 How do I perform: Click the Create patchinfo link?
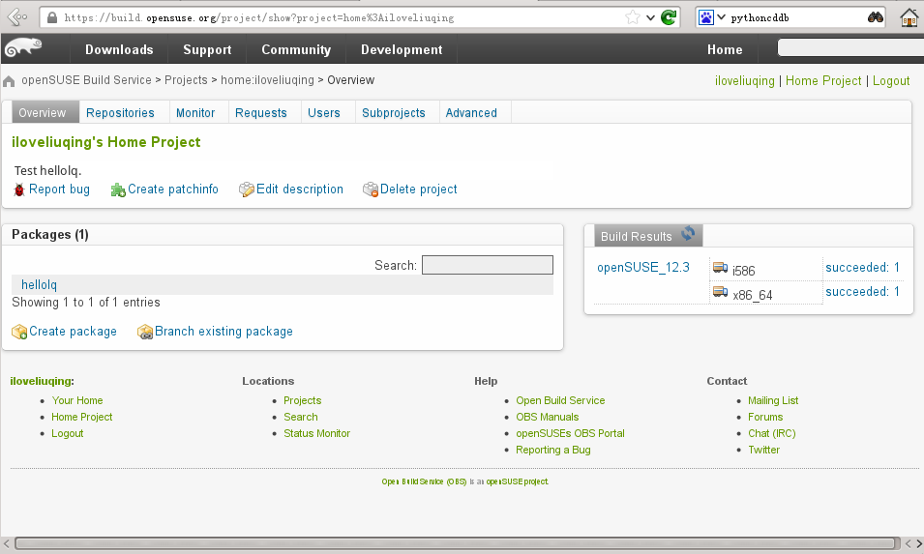(x=173, y=189)
